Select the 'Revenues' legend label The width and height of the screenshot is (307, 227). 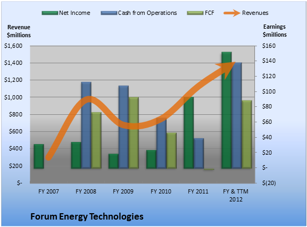(255, 13)
